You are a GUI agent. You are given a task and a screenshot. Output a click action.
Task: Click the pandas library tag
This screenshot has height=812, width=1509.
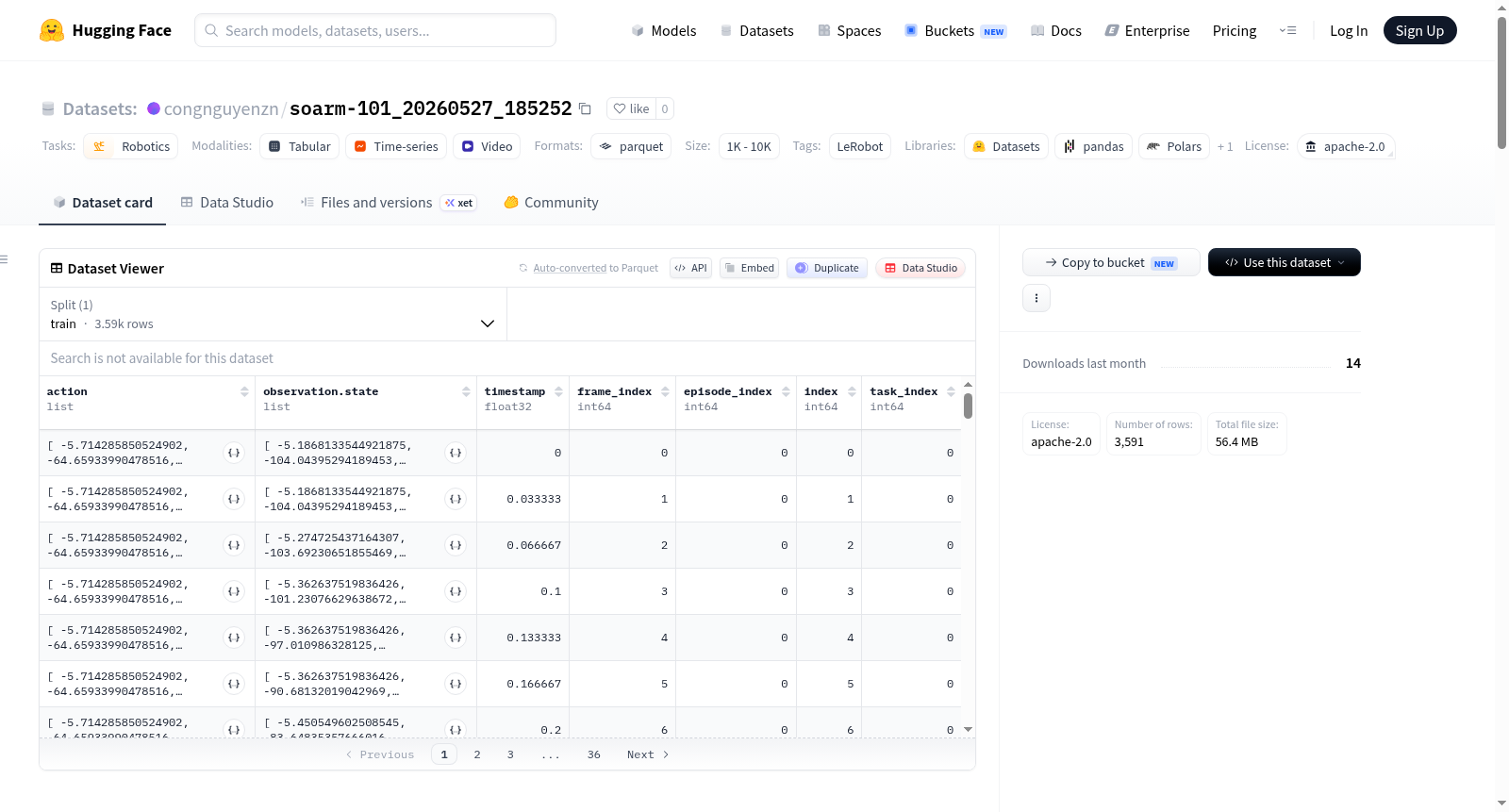click(x=1094, y=146)
